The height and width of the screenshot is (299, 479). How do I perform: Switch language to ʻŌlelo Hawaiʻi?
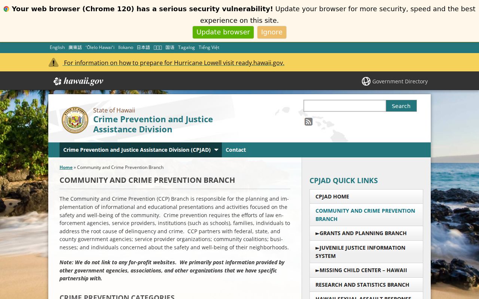coord(100,47)
